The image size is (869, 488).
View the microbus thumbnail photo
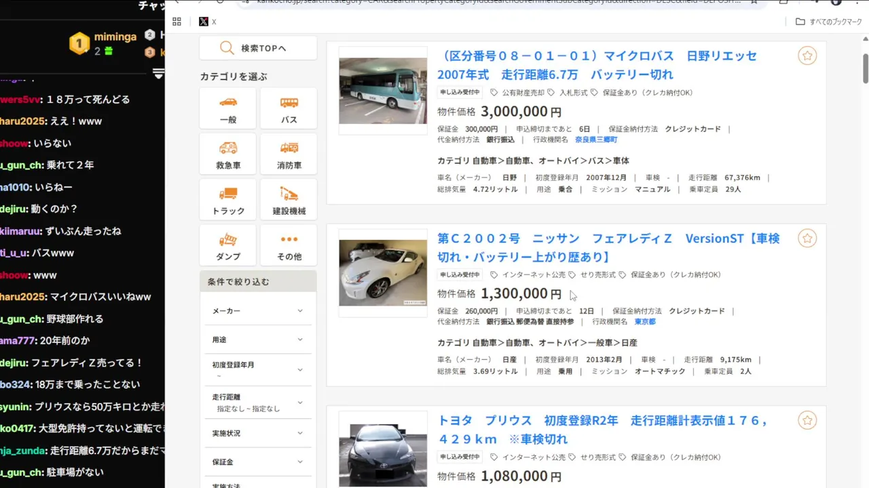(383, 91)
